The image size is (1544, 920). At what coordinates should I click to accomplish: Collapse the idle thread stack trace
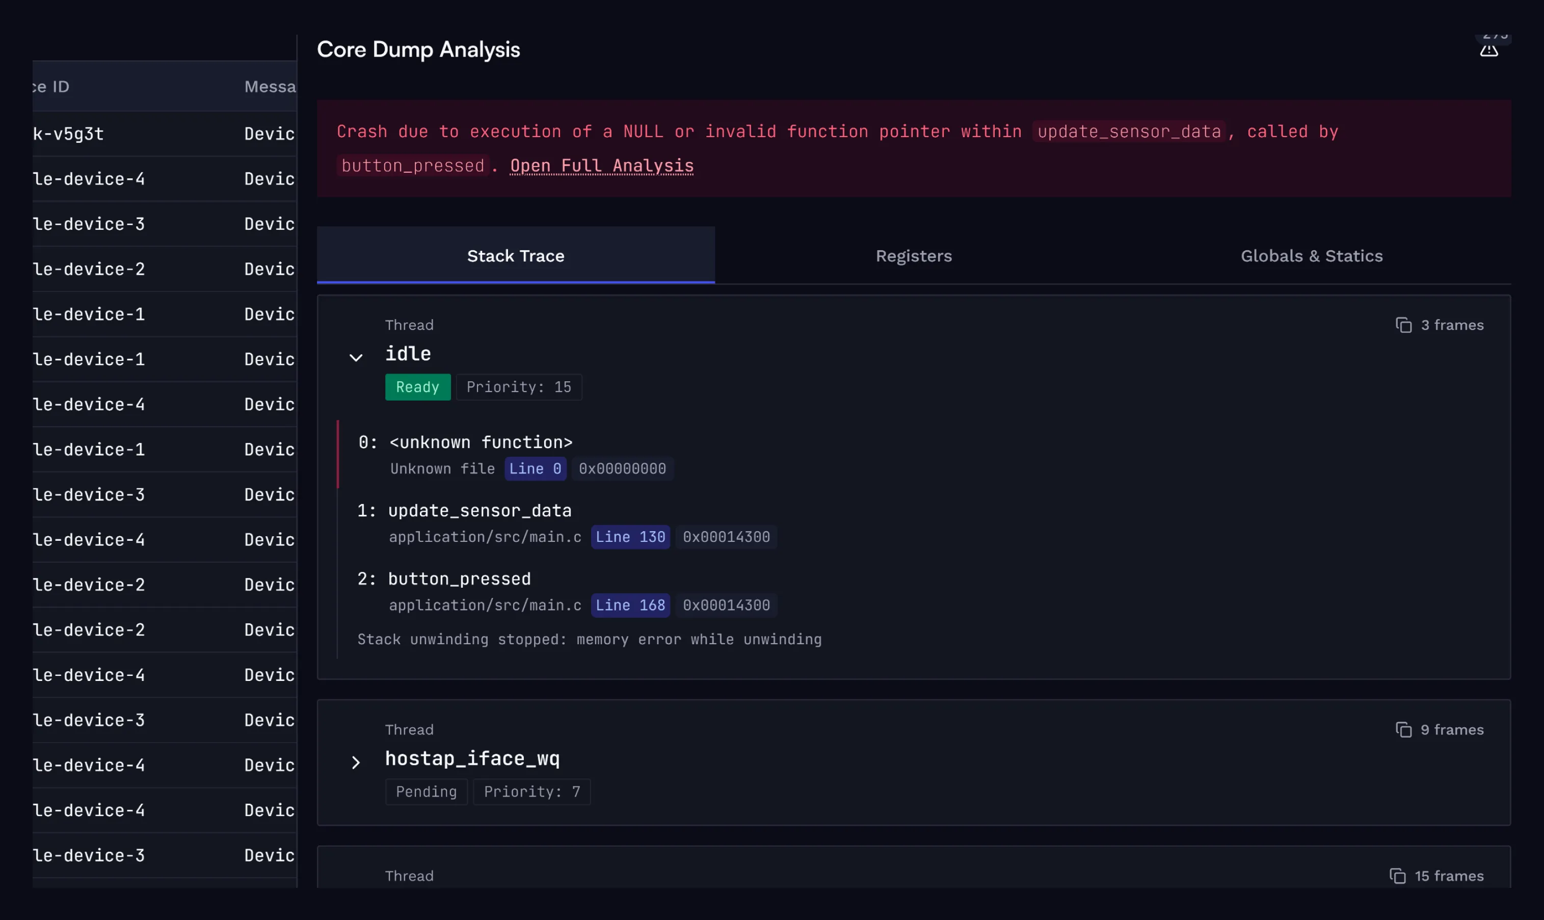click(x=356, y=358)
